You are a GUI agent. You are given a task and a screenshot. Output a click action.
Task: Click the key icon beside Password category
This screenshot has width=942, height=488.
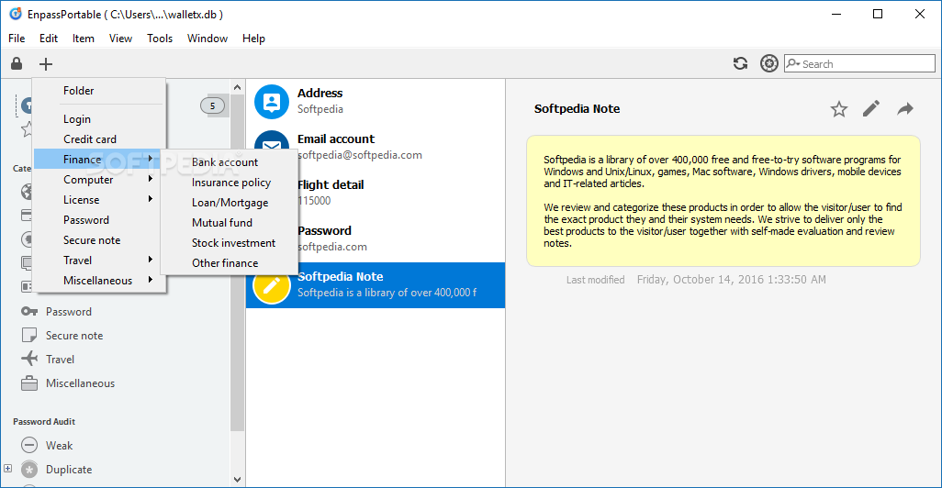pyautogui.click(x=28, y=312)
